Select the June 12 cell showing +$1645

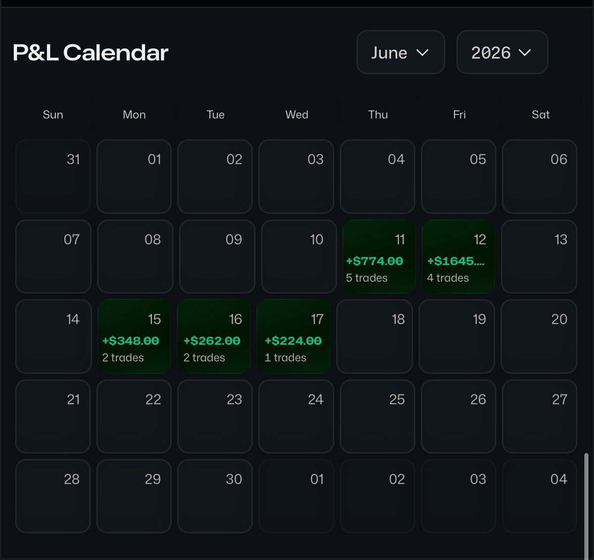coord(458,256)
